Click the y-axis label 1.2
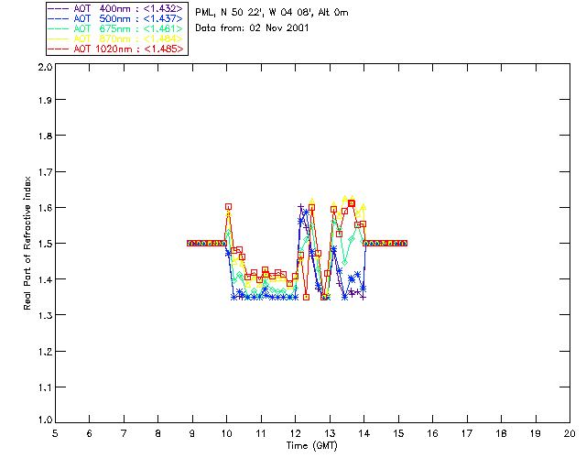 tap(45, 352)
